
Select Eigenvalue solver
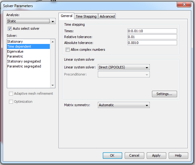[x=28, y=51]
